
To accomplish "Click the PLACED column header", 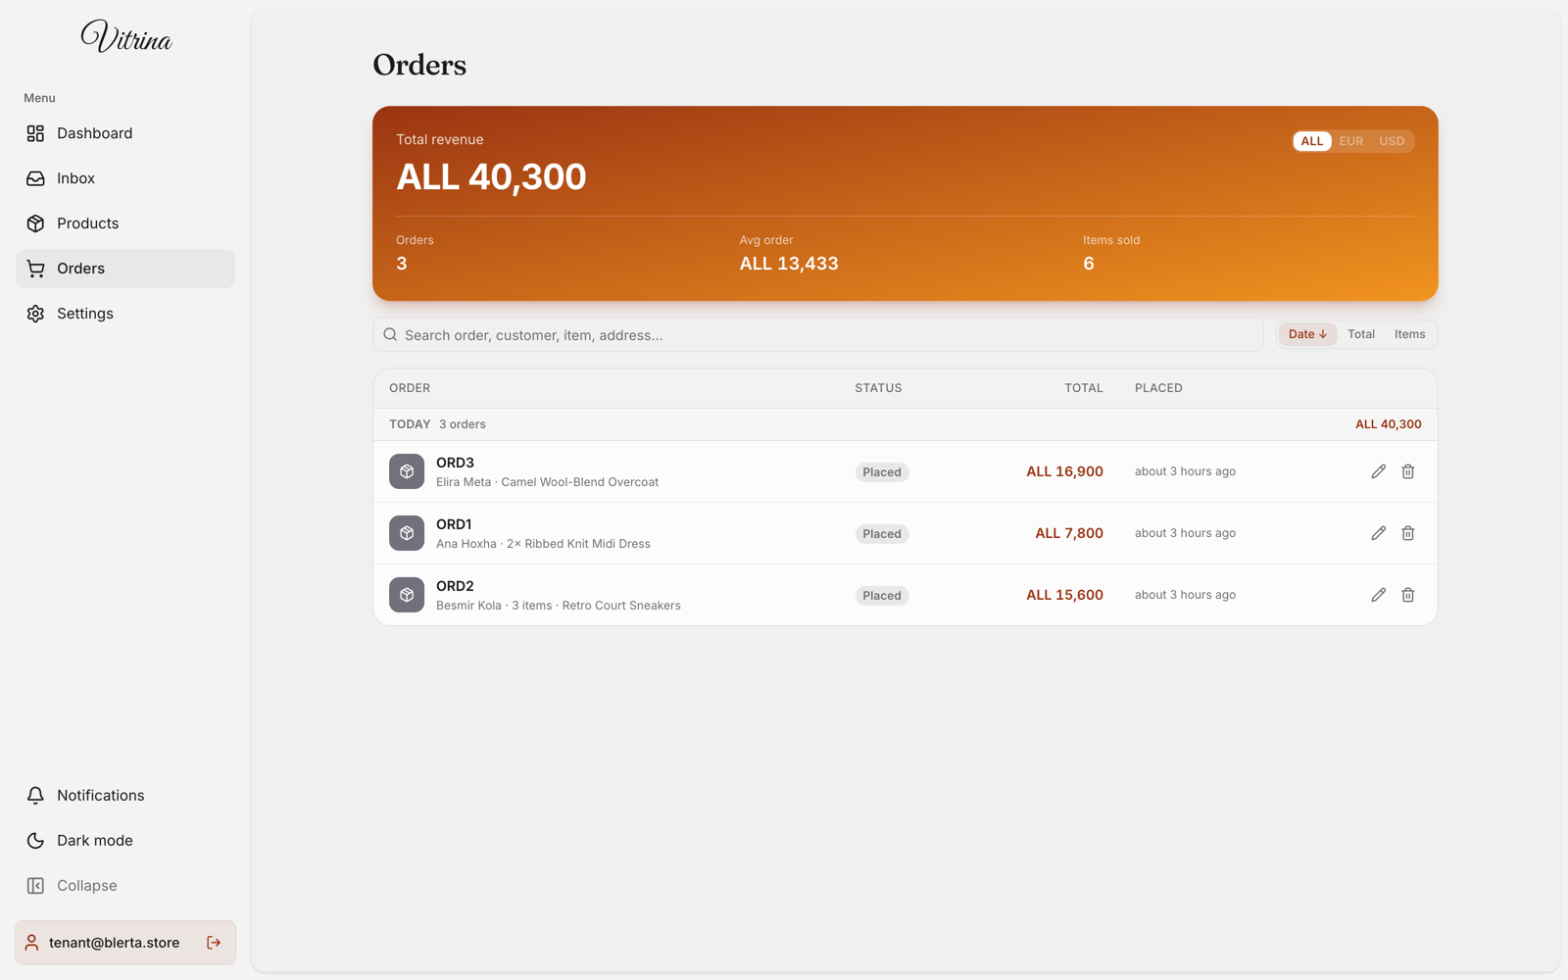I will 1158,388.
